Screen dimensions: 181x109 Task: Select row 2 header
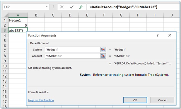click(5, 25)
